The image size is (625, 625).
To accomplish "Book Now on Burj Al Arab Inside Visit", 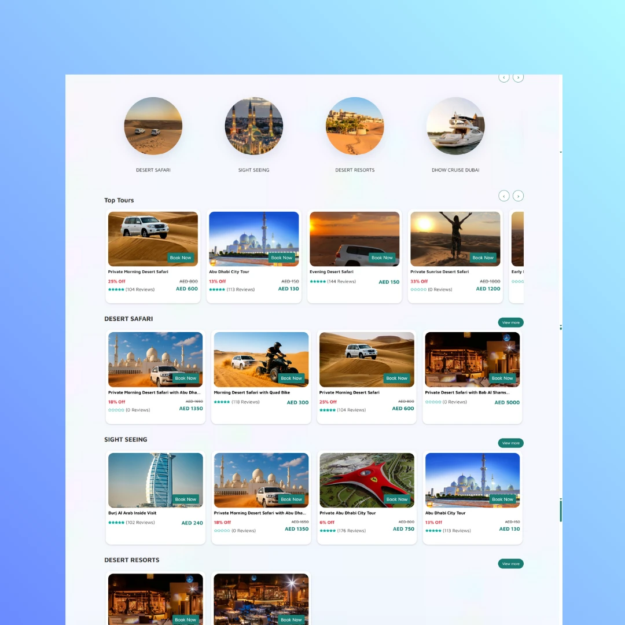I will 185,499.
